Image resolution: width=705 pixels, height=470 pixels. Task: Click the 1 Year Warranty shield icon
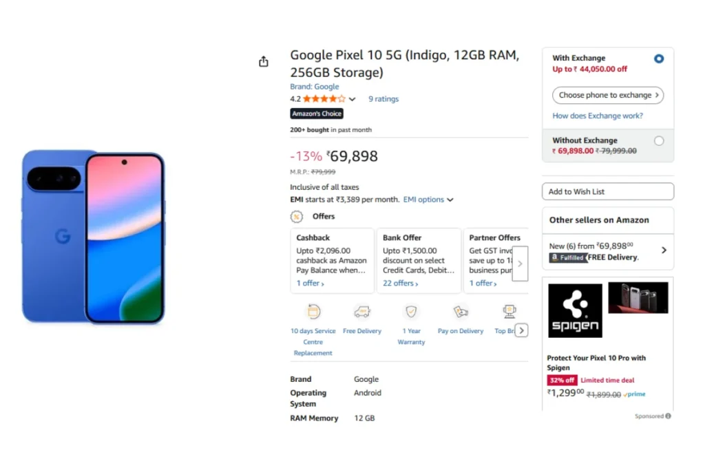click(411, 312)
